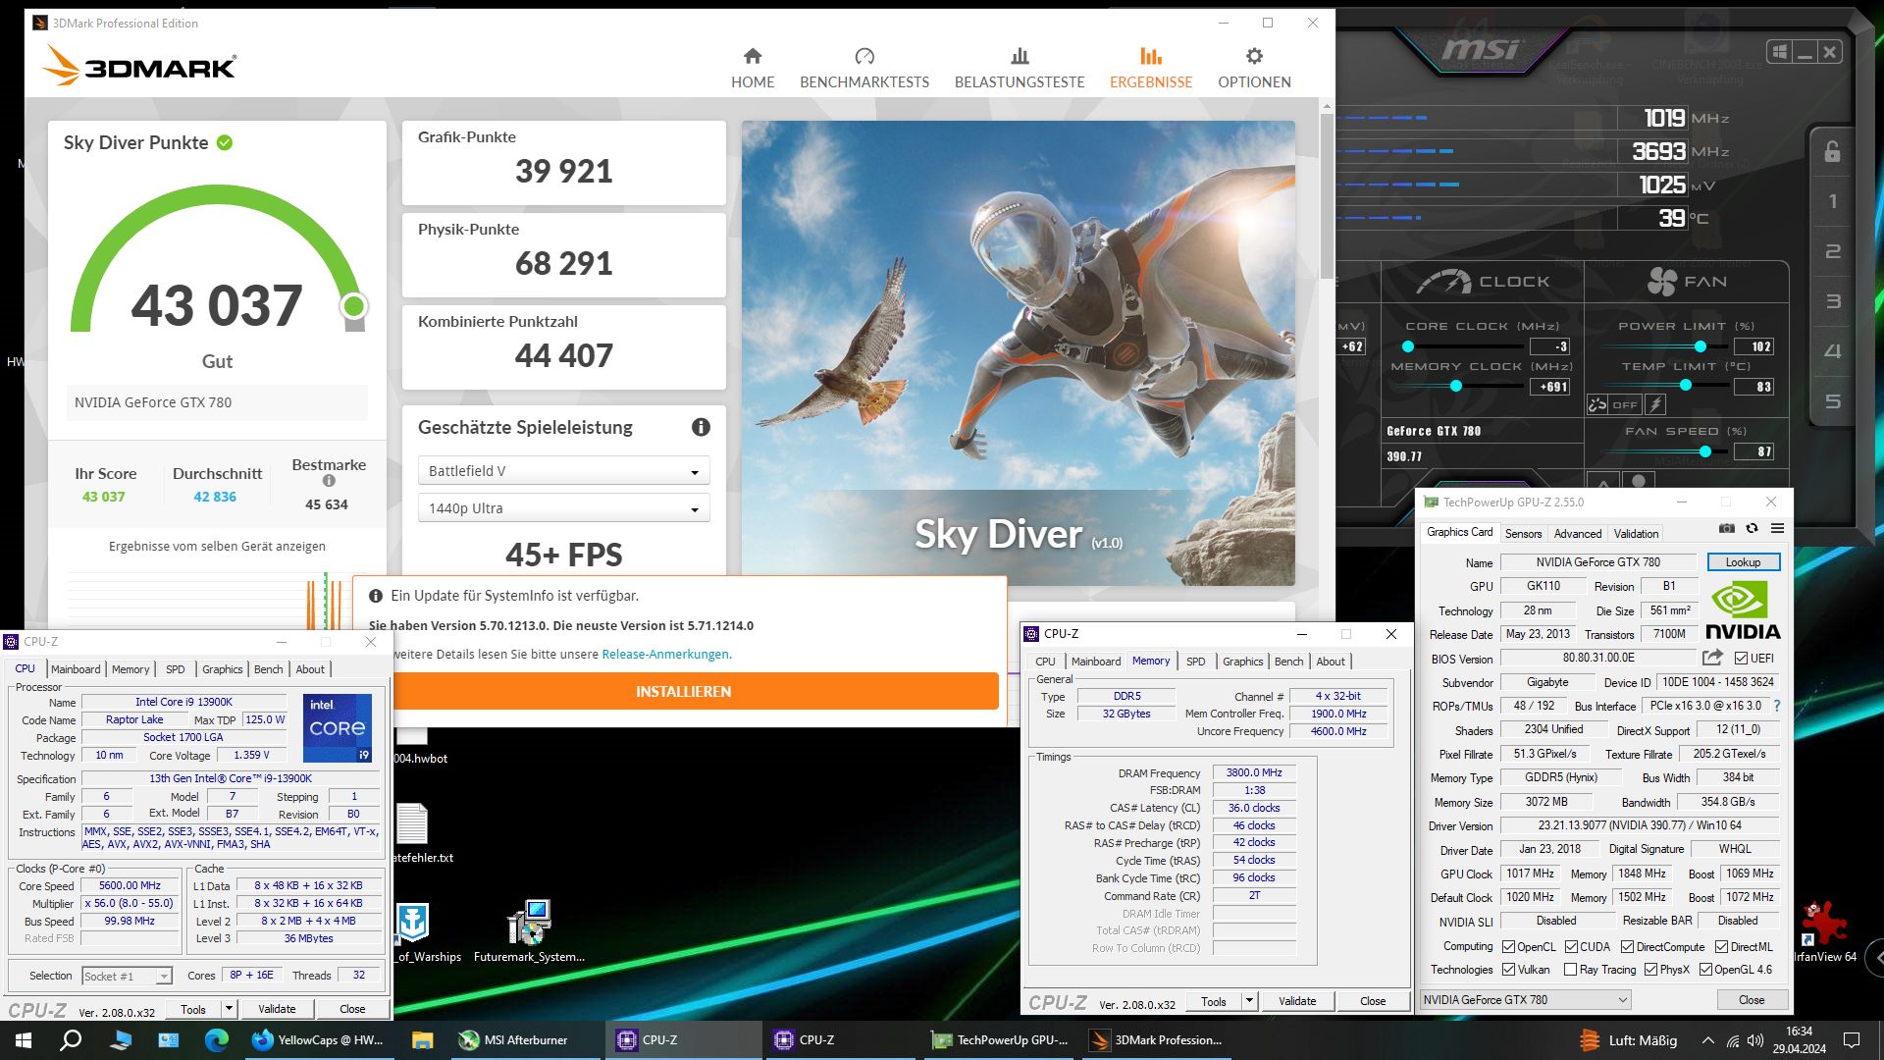This screenshot has height=1060, width=1884.
Task: Toggle the DirectCompute checkbox
Action: 1627,947
